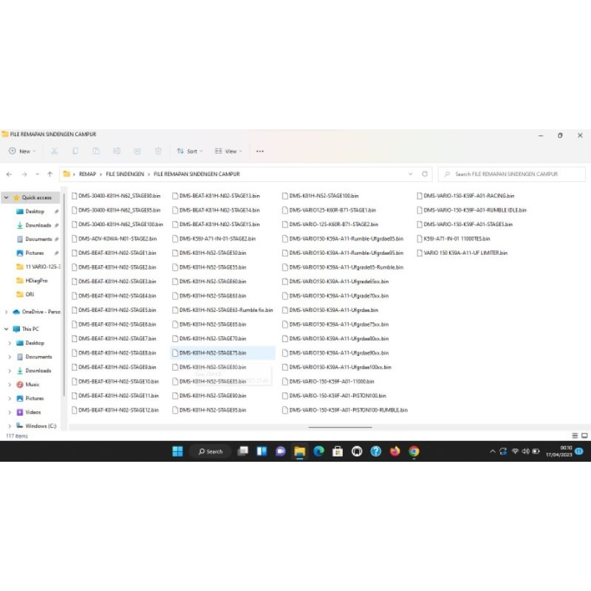Launch Microsoft Edge from the taskbar
This screenshot has height=591, width=591.
(x=318, y=451)
